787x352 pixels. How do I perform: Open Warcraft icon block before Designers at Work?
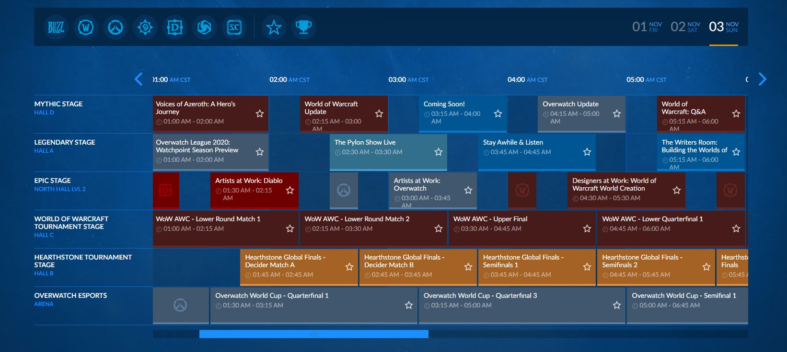pyautogui.click(x=522, y=191)
